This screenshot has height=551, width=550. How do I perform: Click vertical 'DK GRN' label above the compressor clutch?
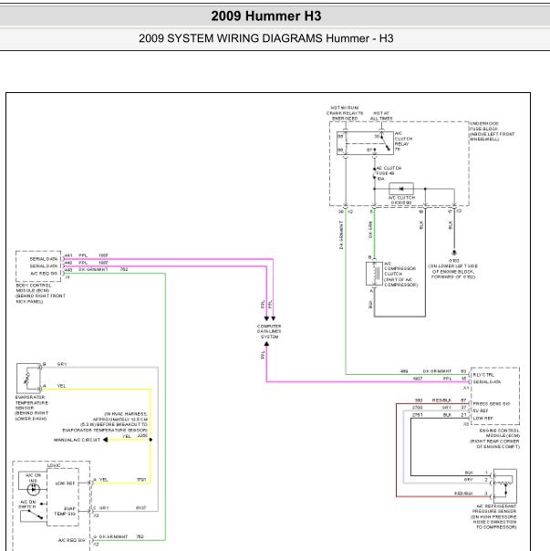point(370,230)
